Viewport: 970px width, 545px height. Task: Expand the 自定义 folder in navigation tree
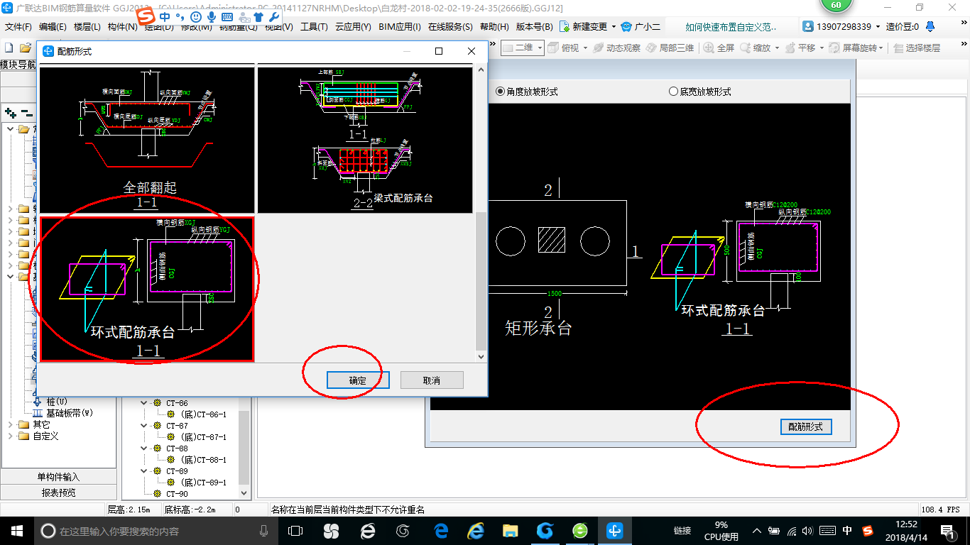(x=10, y=436)
